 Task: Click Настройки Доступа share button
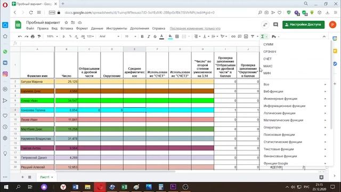pyautogui.click(x=303, y=25)
